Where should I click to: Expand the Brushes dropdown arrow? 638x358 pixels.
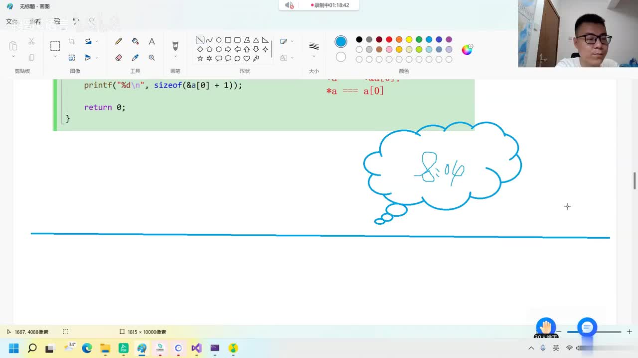175,57
